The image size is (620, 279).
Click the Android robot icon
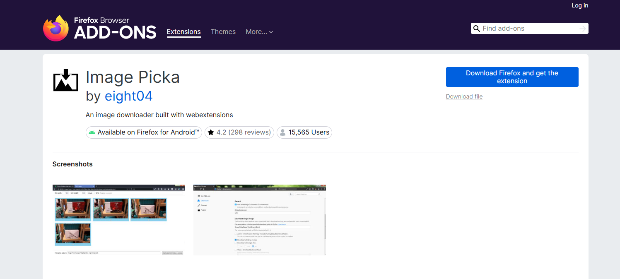[x=92, y=132]
